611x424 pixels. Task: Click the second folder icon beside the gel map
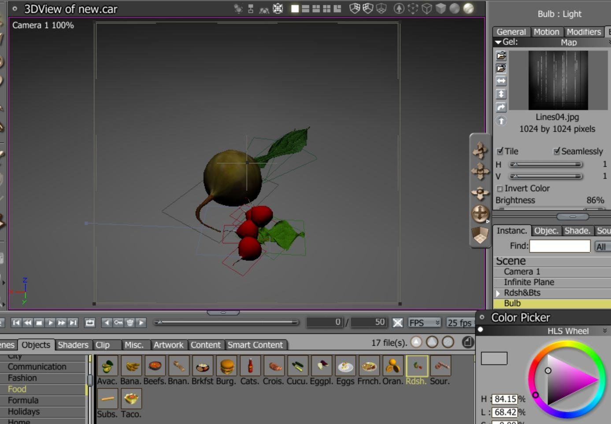(x=501, y=68)
